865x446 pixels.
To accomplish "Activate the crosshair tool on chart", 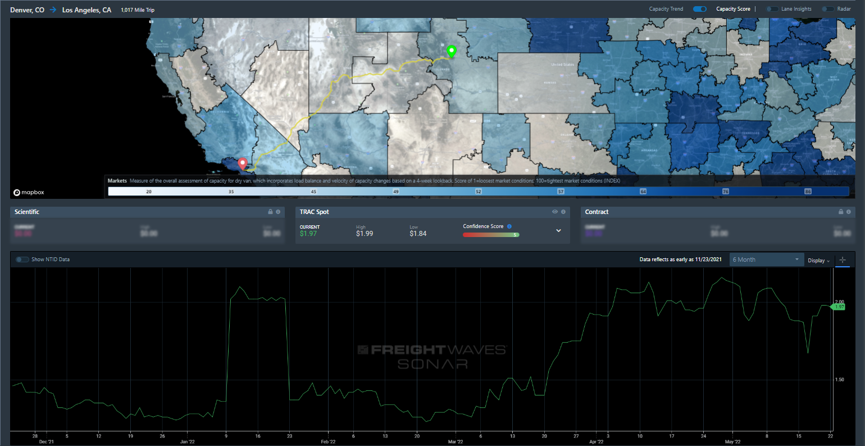I will point(843,260).
